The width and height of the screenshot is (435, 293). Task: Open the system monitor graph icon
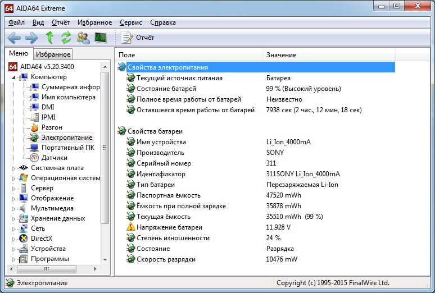101,38
